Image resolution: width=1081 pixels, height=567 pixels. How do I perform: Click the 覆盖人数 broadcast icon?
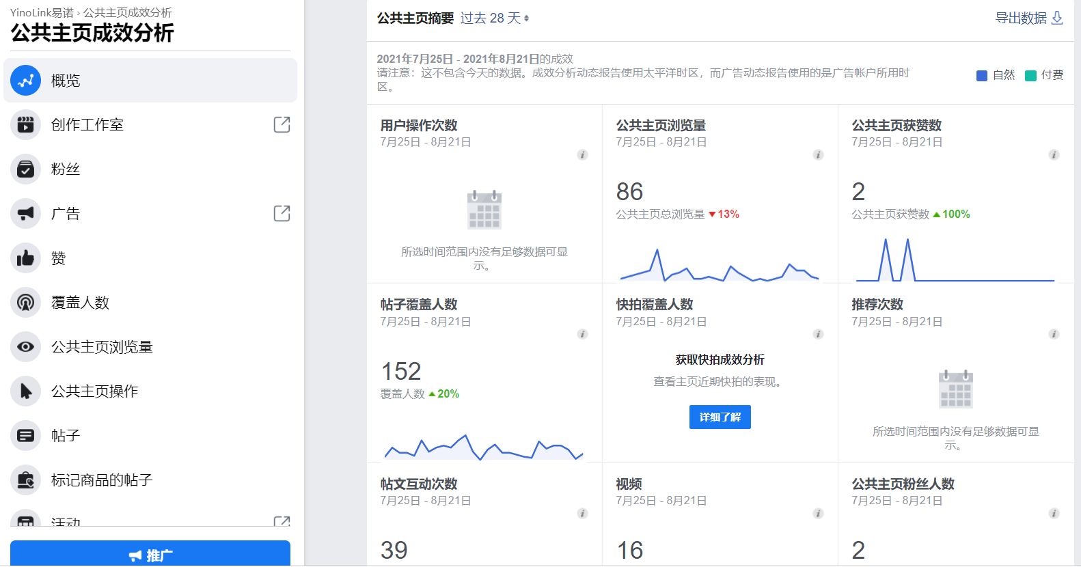pos(26,303)
